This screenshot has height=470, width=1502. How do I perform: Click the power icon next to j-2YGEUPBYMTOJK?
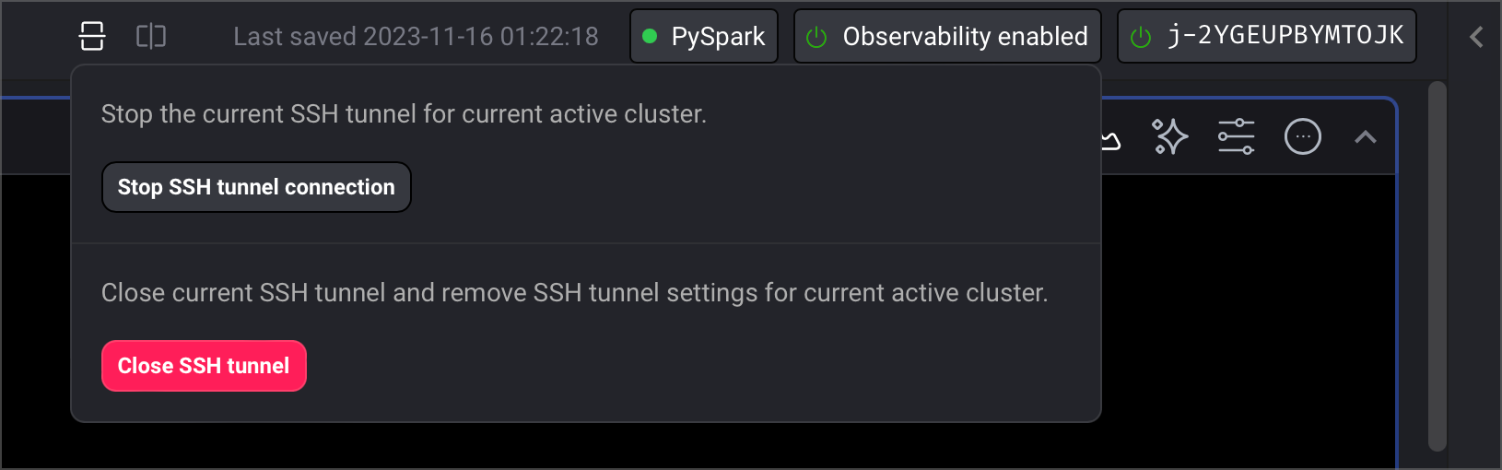[x=1141, y=37]
